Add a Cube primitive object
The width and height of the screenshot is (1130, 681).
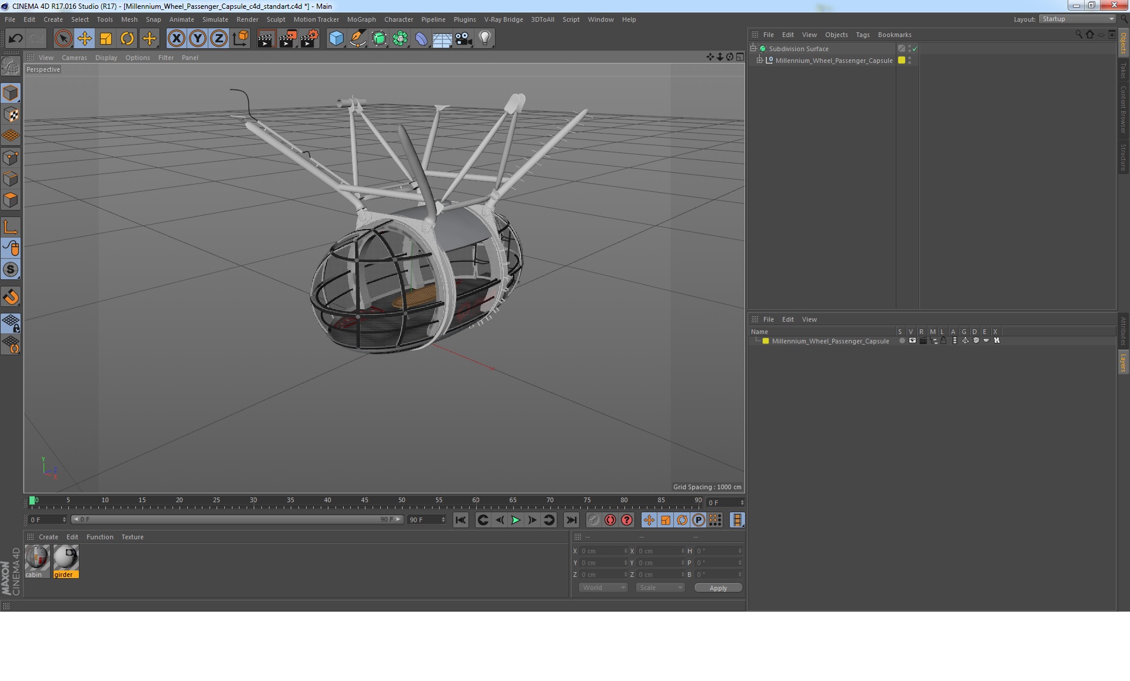(x=336, y=39)
